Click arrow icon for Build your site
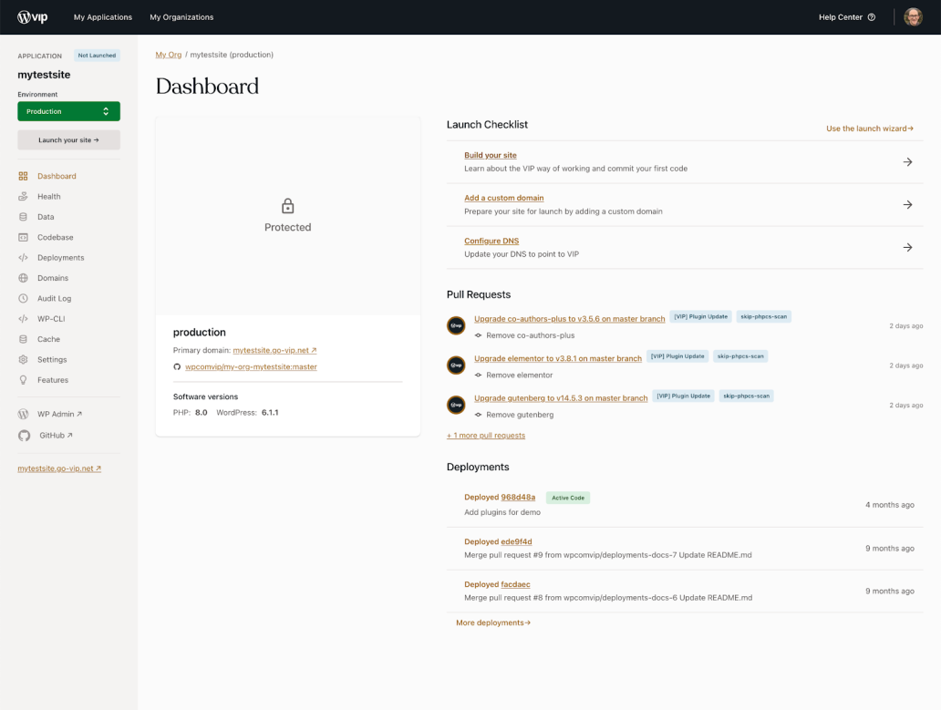This screenshot has height=710, width=941. pos(907,162)
